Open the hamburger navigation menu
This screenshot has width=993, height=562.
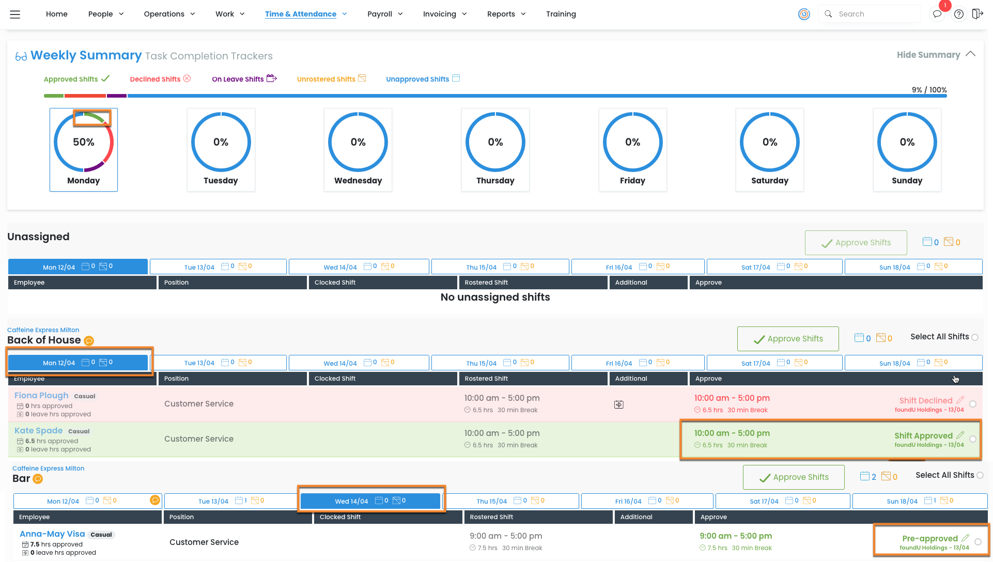[15, 14]
